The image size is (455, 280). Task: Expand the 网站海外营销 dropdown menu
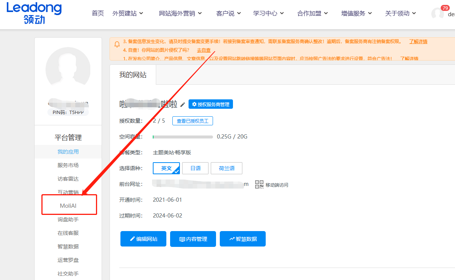click(x=180, y=13)
